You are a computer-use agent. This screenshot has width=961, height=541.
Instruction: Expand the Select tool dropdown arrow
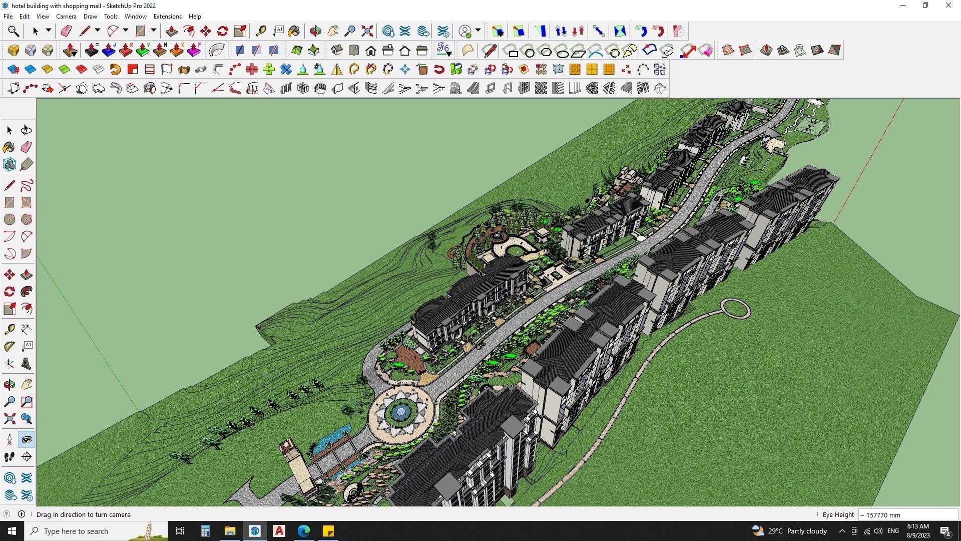click(x=49, y=31)
